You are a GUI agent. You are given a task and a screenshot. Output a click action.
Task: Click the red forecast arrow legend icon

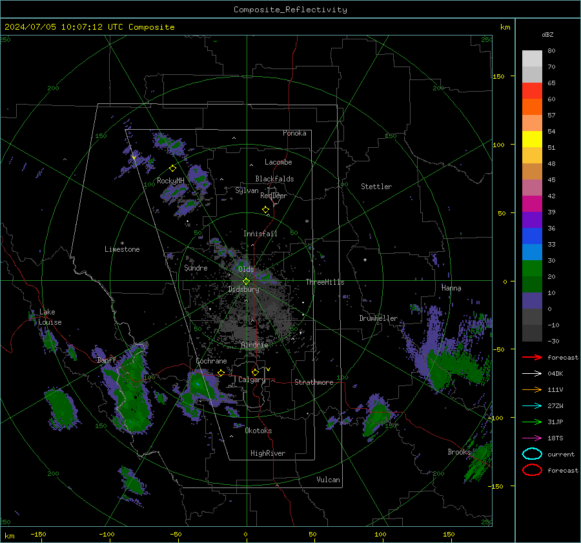pyautogui.click(x=532, y=357)
